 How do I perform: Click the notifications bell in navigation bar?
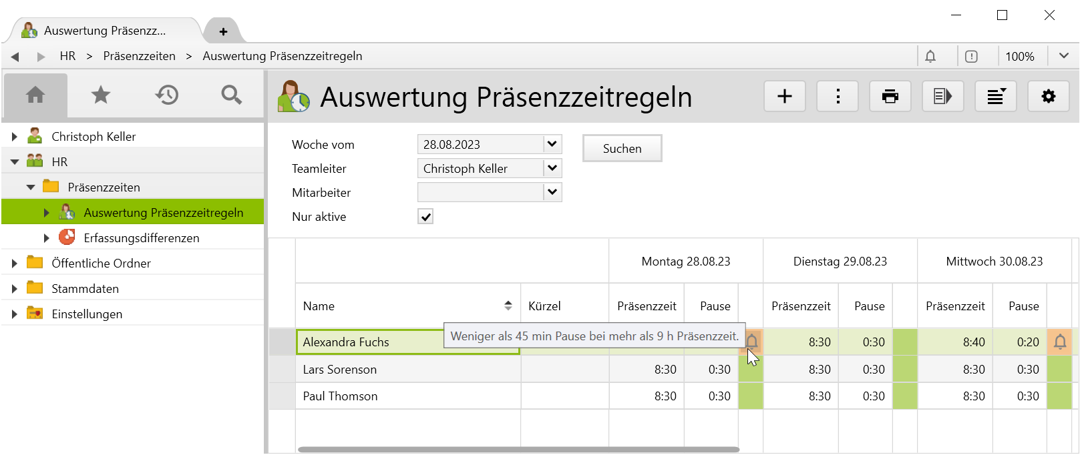point(930,57)
